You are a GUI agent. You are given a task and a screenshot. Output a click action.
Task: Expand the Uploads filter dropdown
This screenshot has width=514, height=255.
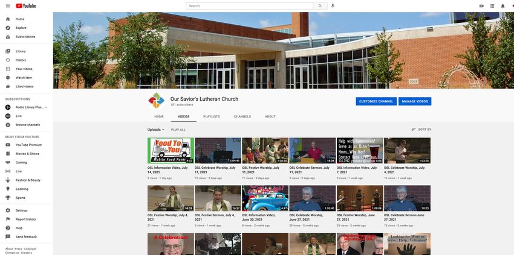pos(156,130)
